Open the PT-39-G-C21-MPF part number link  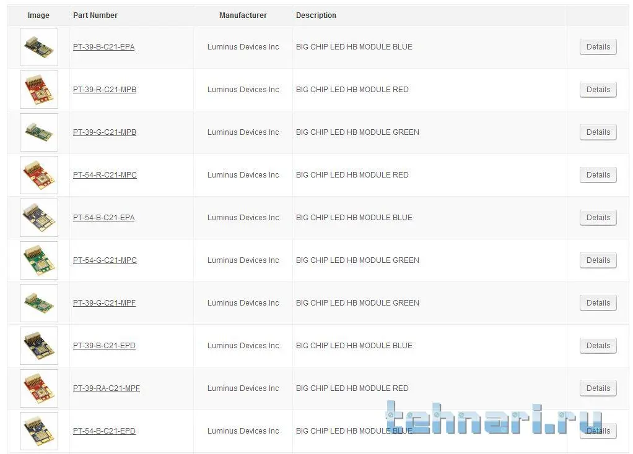click(x=104, y=303)
